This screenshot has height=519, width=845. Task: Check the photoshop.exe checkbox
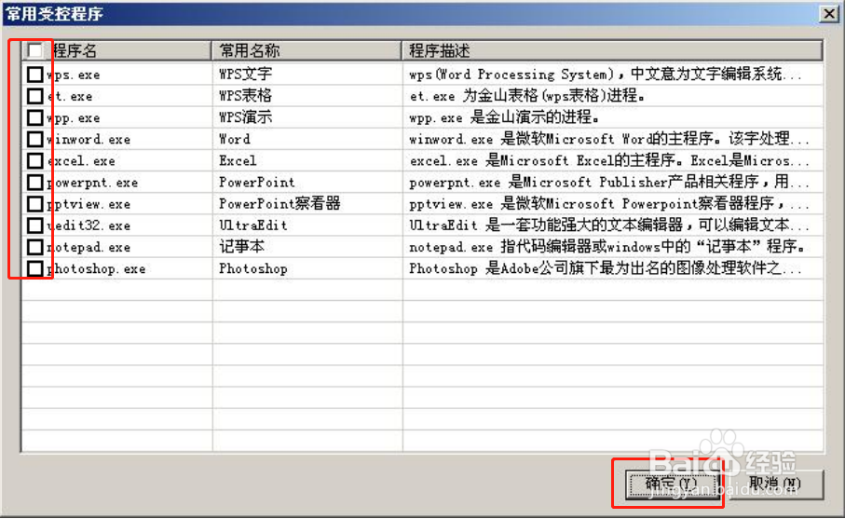[35, 268]
